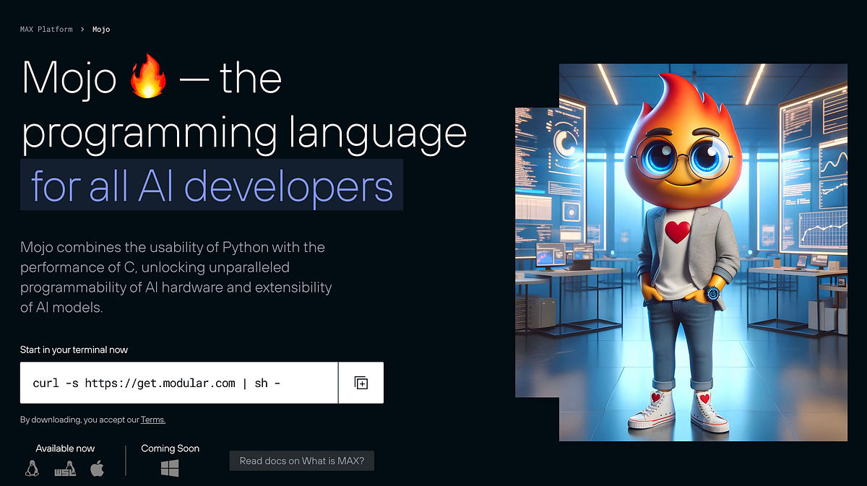Click the fire emoji in the Mojo heading
This screenshot has height=486, width=867.
[148, 77]
